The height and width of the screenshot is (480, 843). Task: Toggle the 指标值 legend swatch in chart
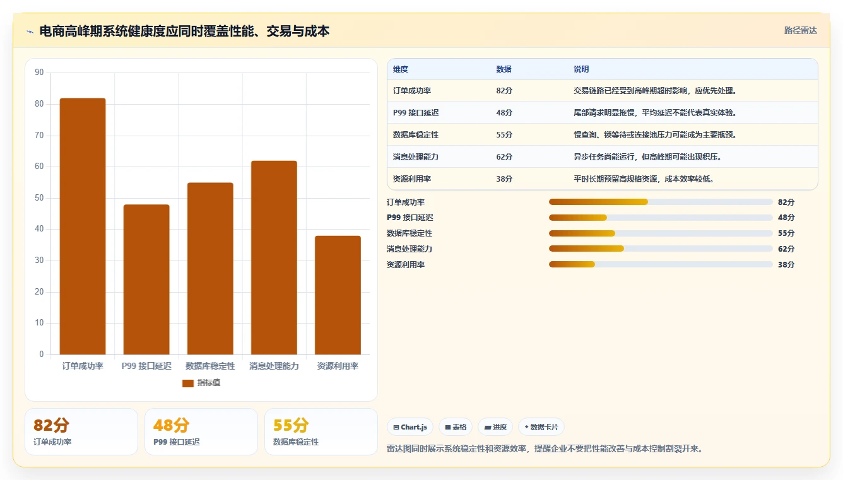[x=187, y=383]
